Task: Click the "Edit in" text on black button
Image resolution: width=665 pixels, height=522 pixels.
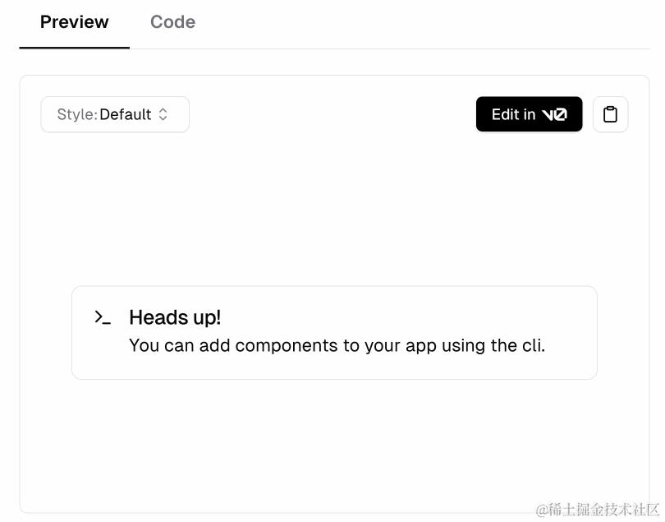Action: pyautogui.click(x=513, y=114)
